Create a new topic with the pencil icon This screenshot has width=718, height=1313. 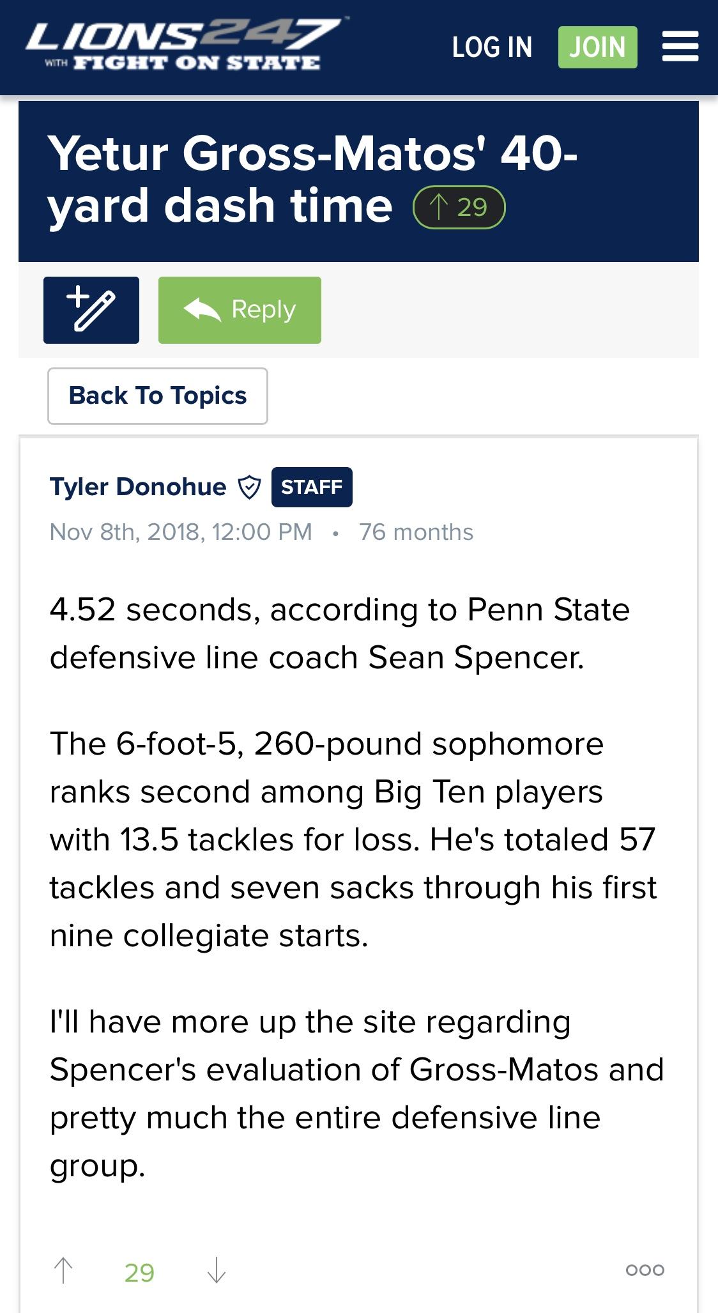(91, 310)
